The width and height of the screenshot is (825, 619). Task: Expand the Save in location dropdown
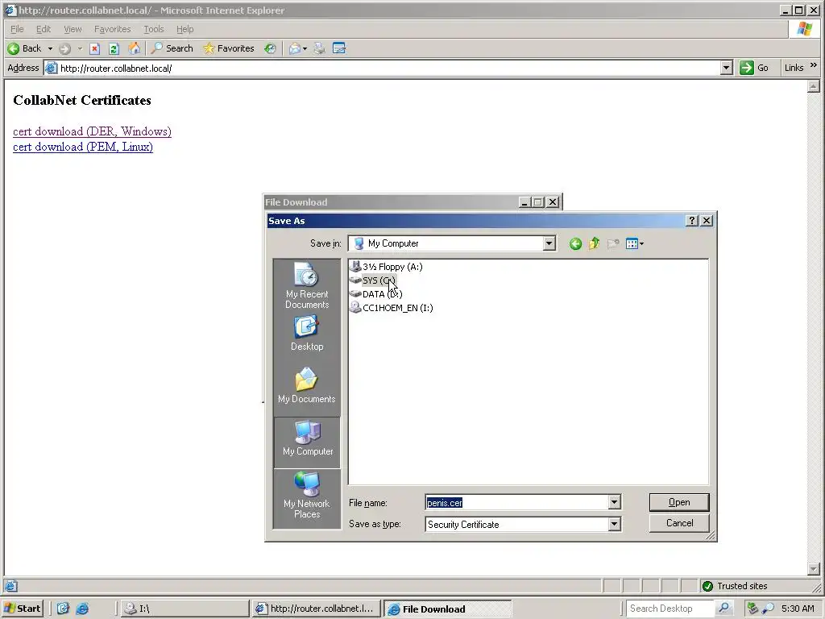[549, 243]
